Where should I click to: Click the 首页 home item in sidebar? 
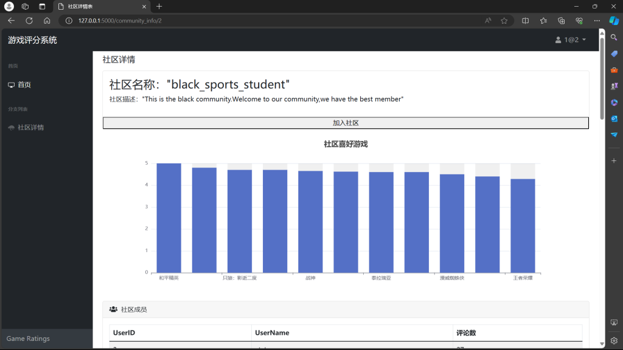[24, 85]
